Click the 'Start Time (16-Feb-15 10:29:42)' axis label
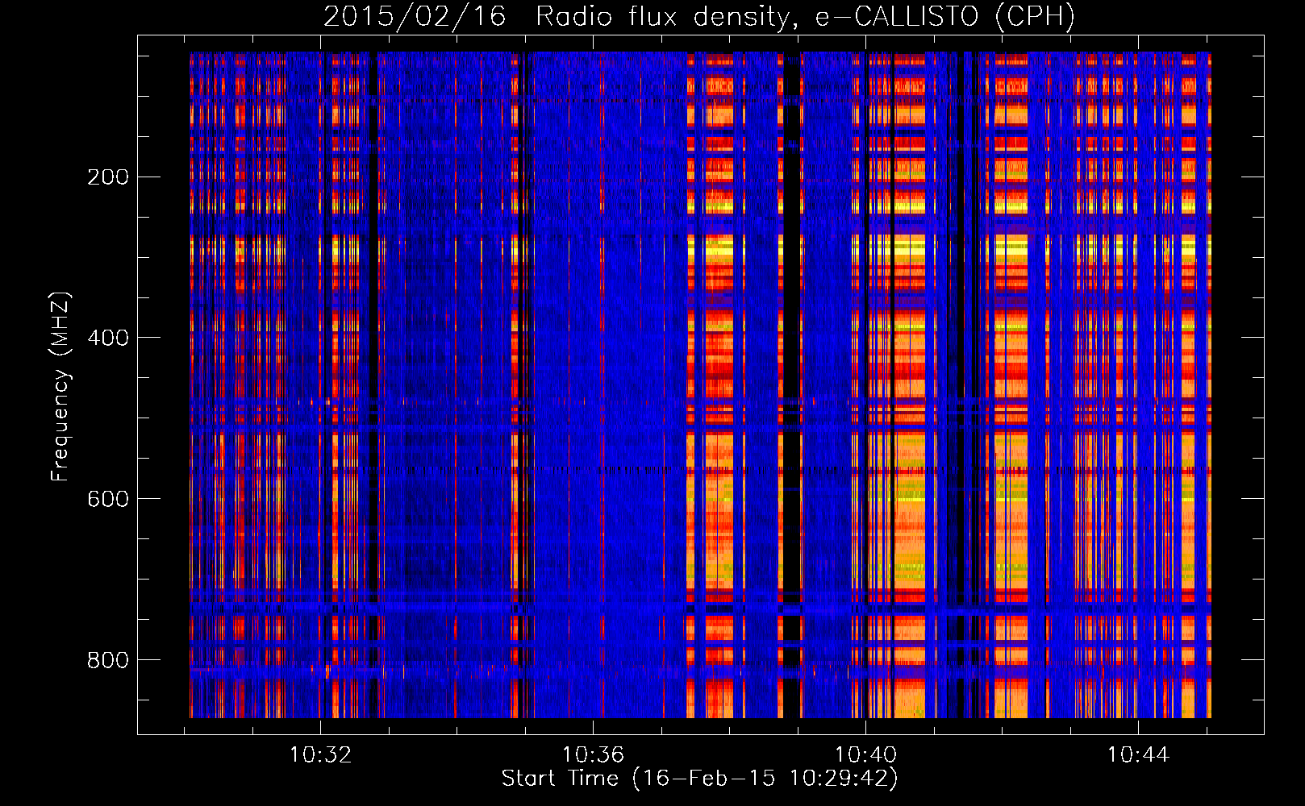This screenshot has width=1305, height=806. pos(699,779)
